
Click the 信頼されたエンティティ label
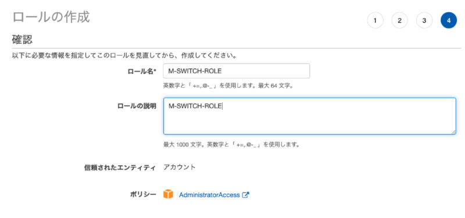[120, 167]
